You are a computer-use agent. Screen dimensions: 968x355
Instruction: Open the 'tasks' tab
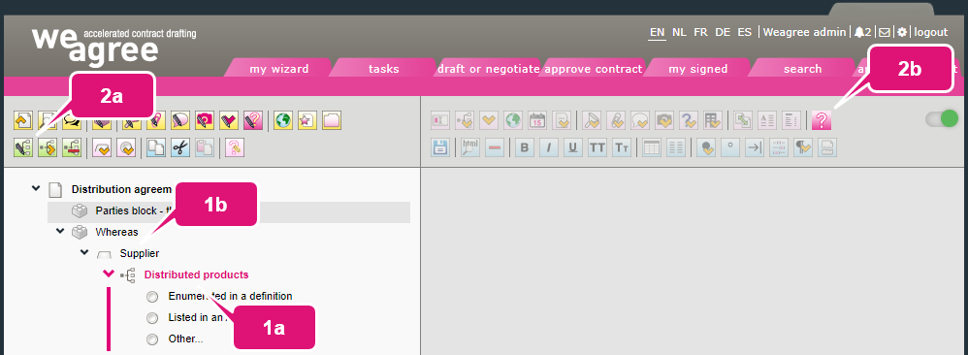tap(383, 69)
